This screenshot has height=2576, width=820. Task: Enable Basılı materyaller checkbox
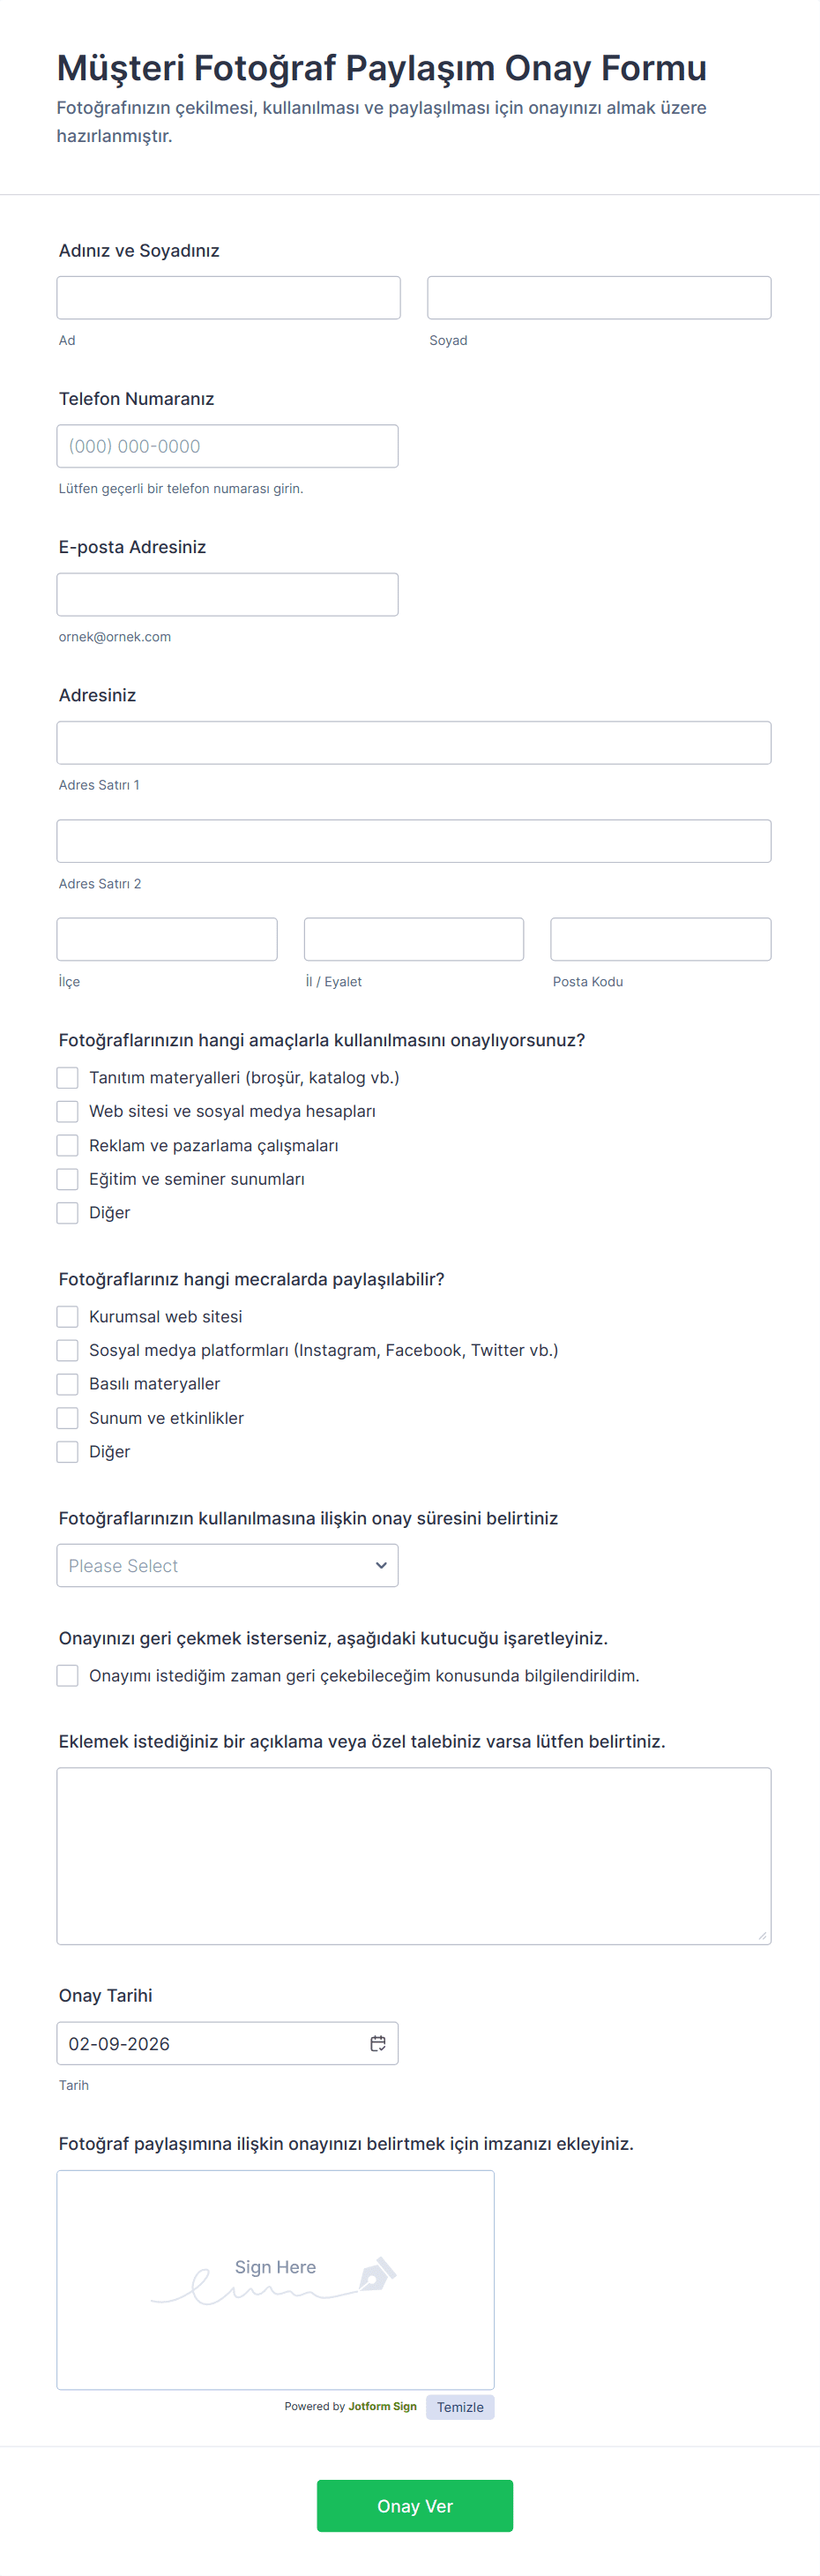(x=67, y=1384)
